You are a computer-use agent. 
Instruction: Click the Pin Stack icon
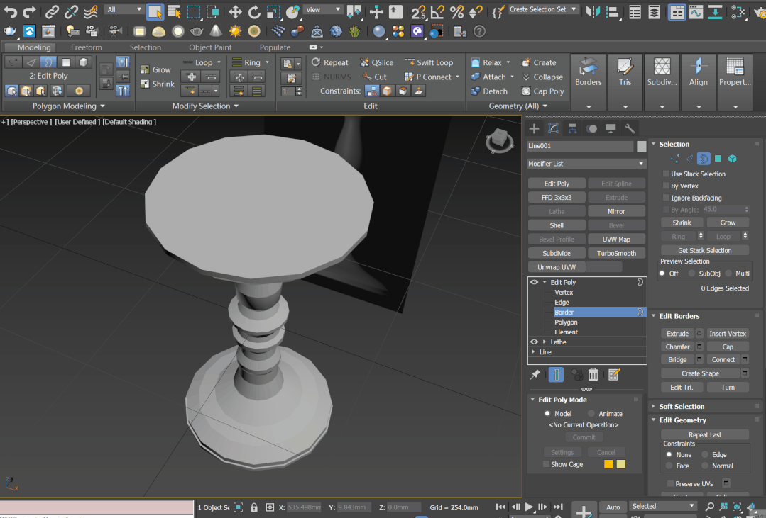coord(535,375)
